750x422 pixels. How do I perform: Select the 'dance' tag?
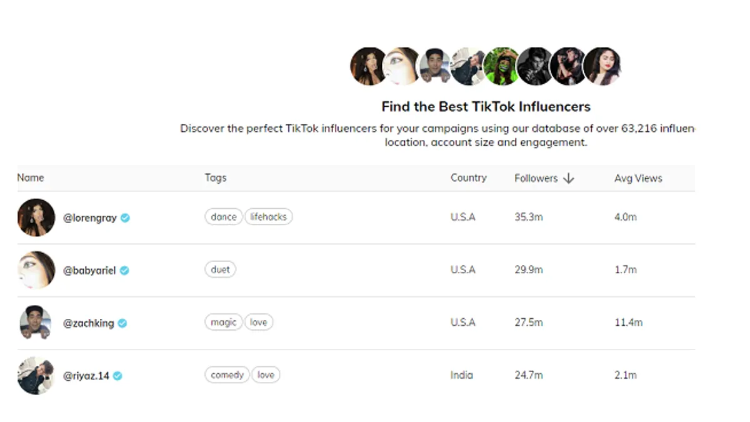pyautogui.click(x=224, y=217)
